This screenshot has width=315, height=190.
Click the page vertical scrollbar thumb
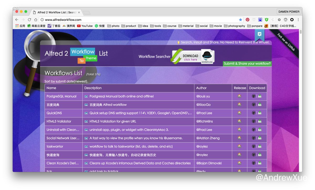[x=301, y=32]
